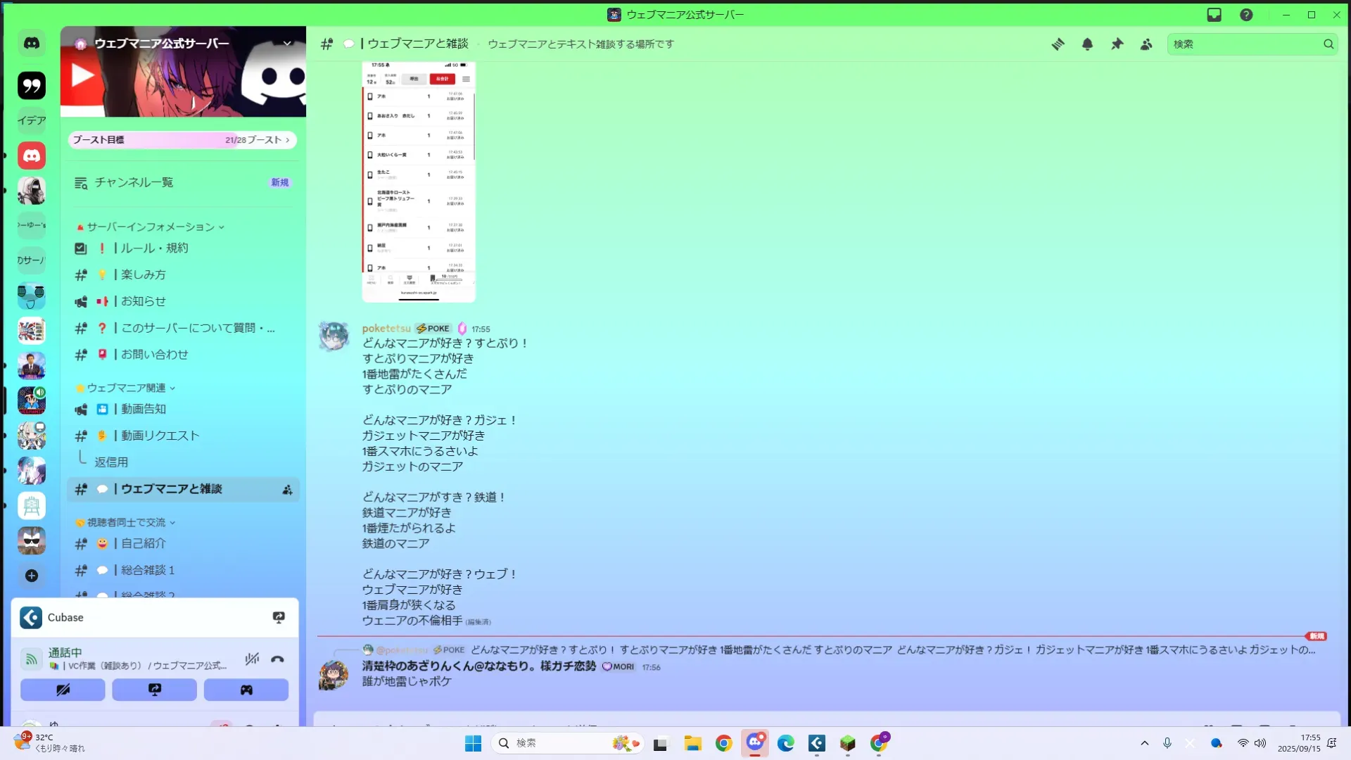
Task: Add a server with the plus icon
Action: pos(32,576)
